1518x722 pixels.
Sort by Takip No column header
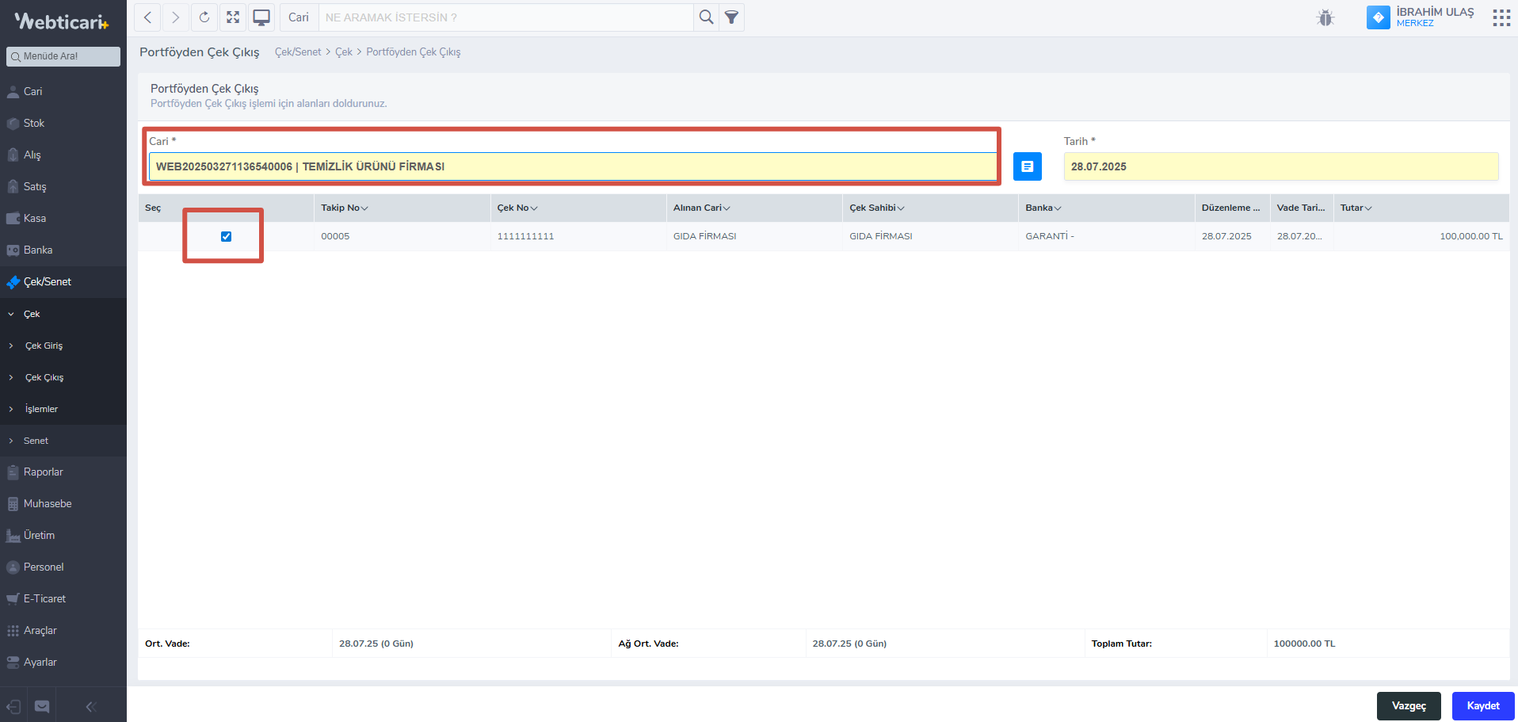(x=340, y=208)
